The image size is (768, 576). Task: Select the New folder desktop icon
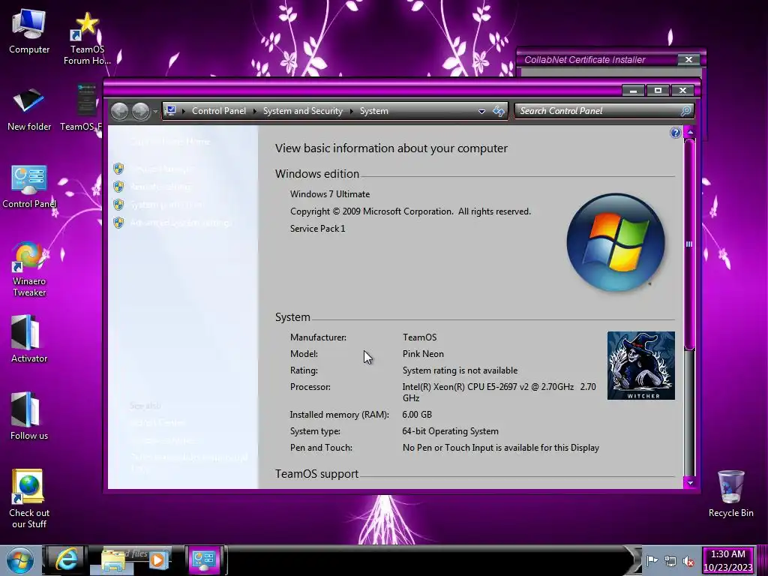pos(29,109)
